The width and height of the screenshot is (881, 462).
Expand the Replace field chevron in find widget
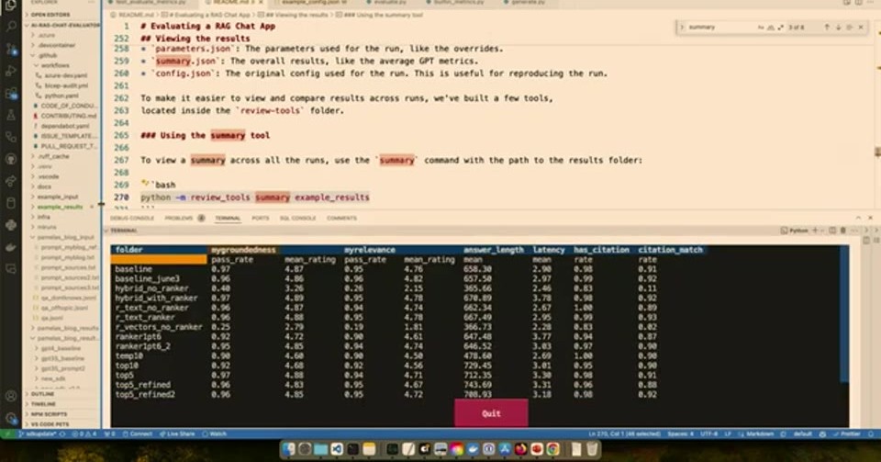click(x=682, y=27)
